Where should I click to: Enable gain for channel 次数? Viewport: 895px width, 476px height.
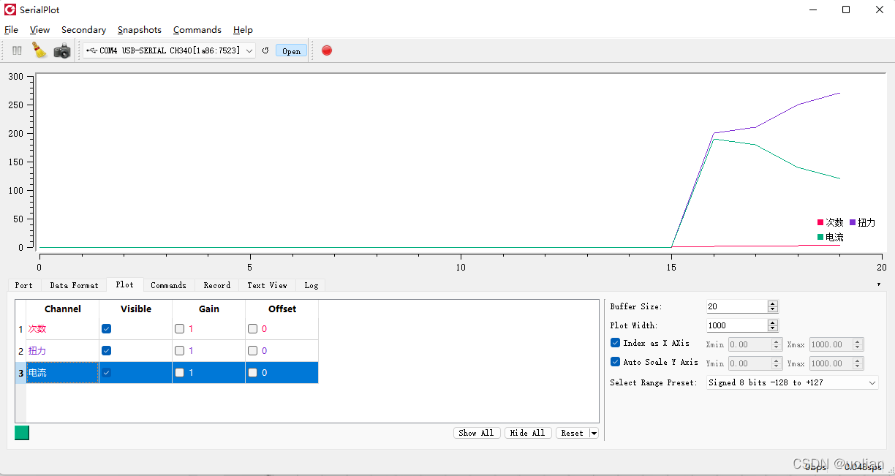pyautogui.click(x=180, y=329)
